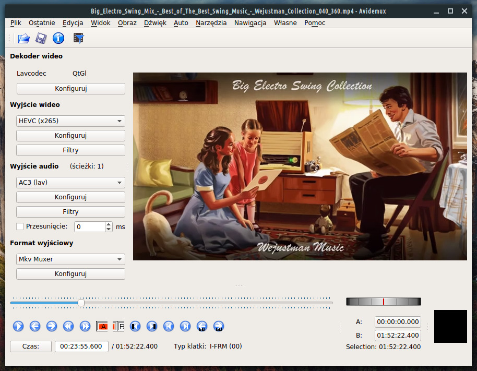This screenshot has width=477, height=371.
Task: Click the "Selection: 01:52:22.400" text
Action: [x=383, y=347]
